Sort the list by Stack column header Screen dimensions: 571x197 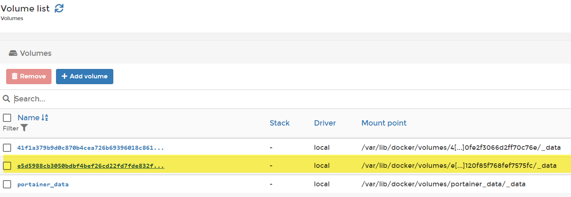pyautogui.click(x=280, y=123)
